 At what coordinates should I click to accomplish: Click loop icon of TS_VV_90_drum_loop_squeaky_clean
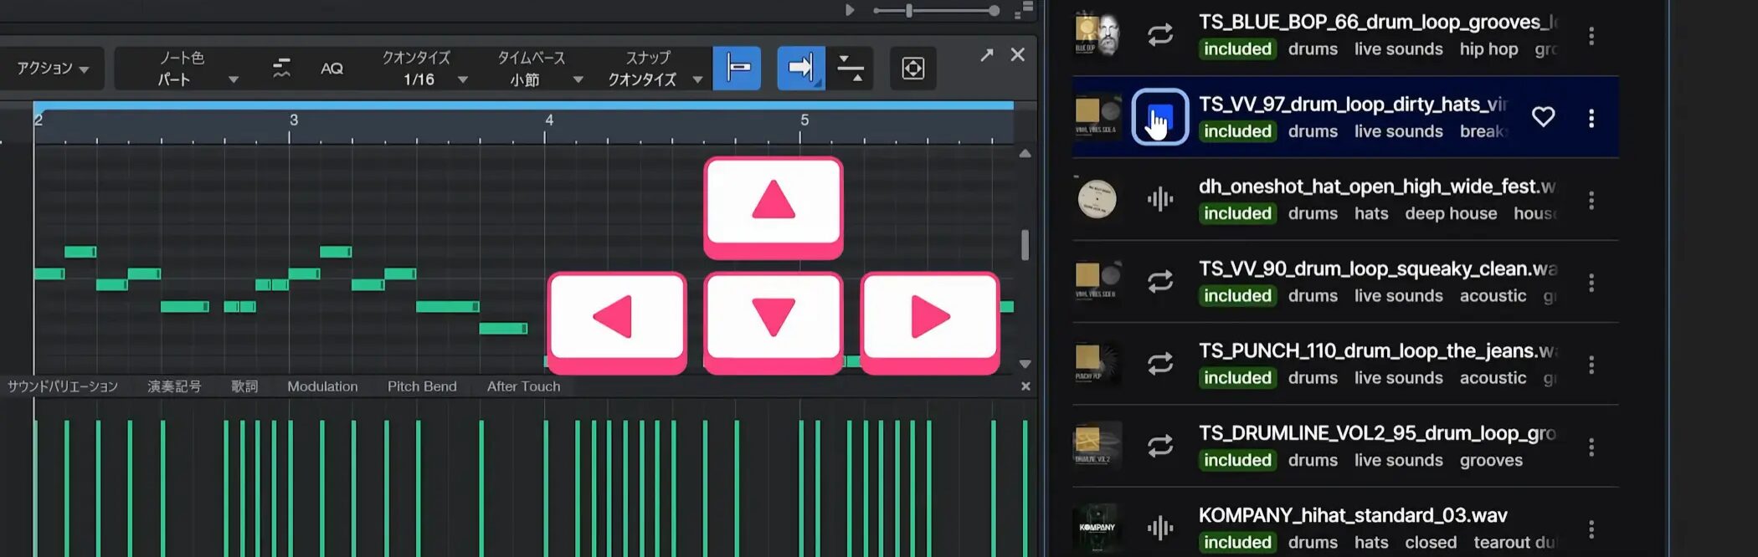(x=1160, y=282)
